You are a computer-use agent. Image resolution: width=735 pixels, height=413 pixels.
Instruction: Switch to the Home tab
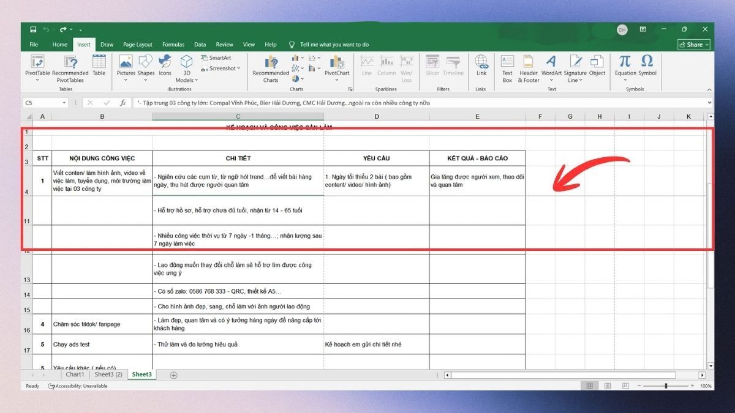point(59,45)
